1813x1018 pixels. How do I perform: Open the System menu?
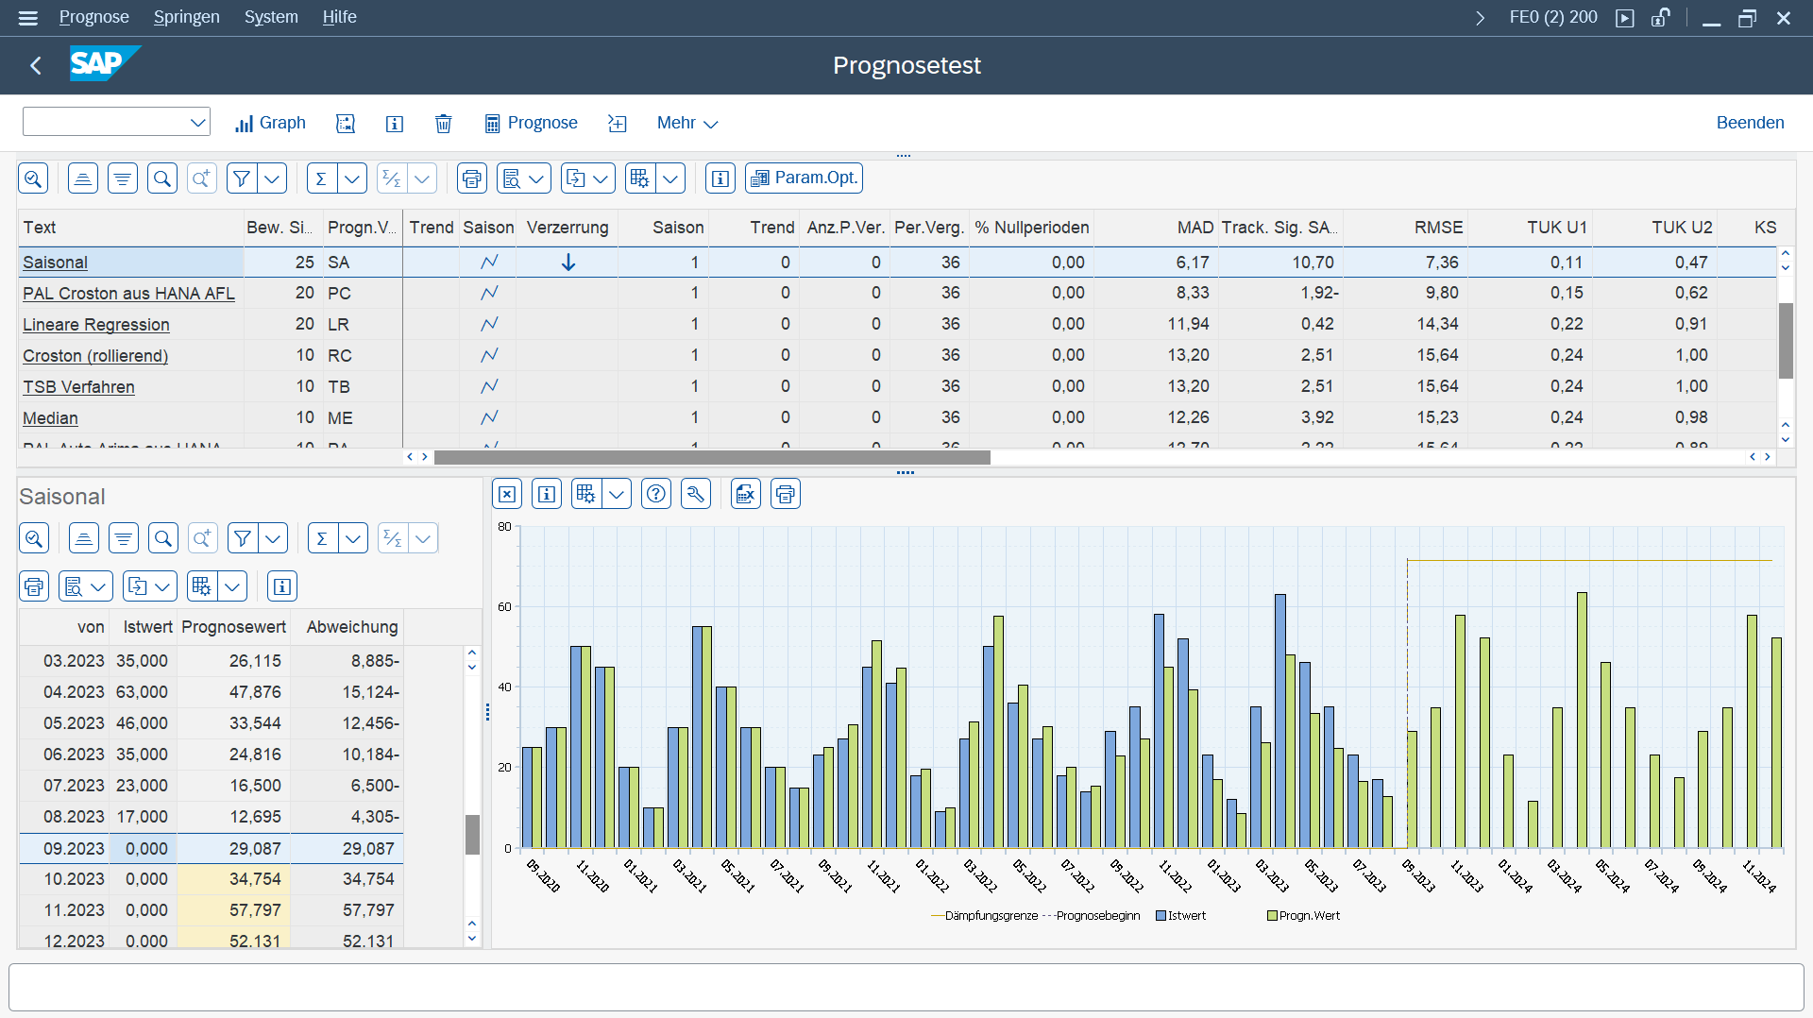(271, 17)
